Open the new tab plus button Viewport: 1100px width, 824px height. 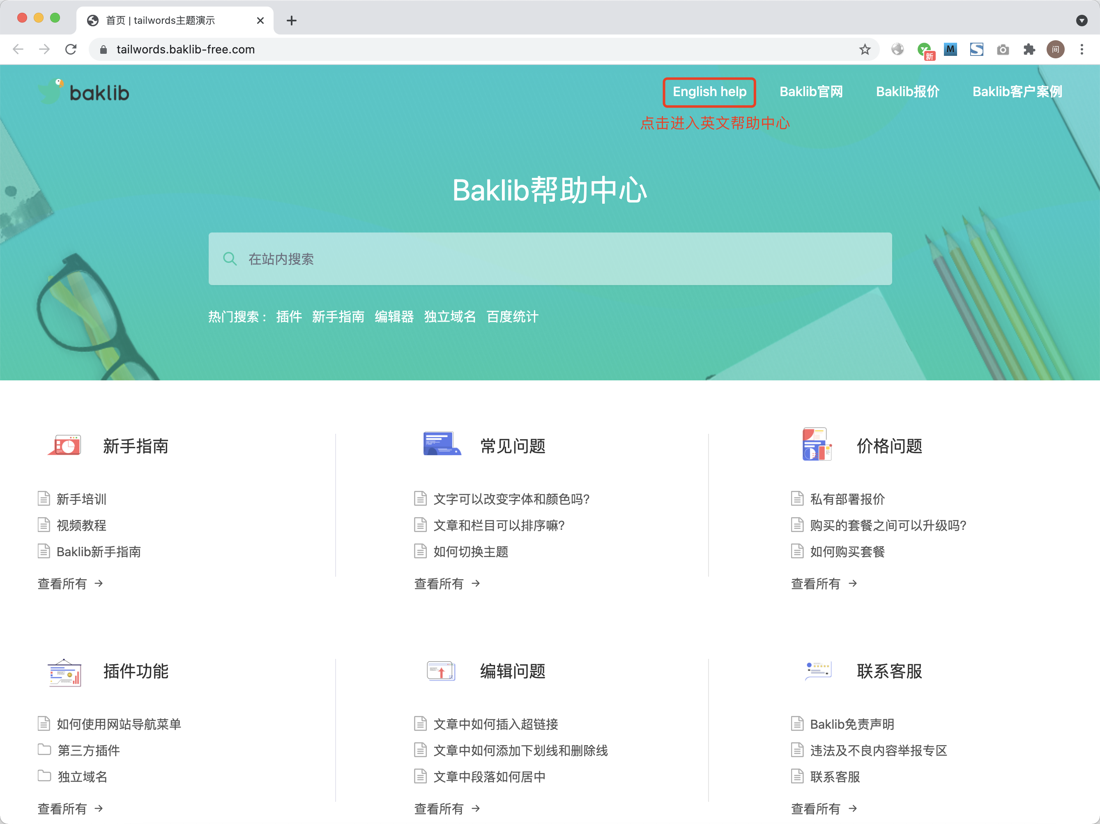click(292, 21)
